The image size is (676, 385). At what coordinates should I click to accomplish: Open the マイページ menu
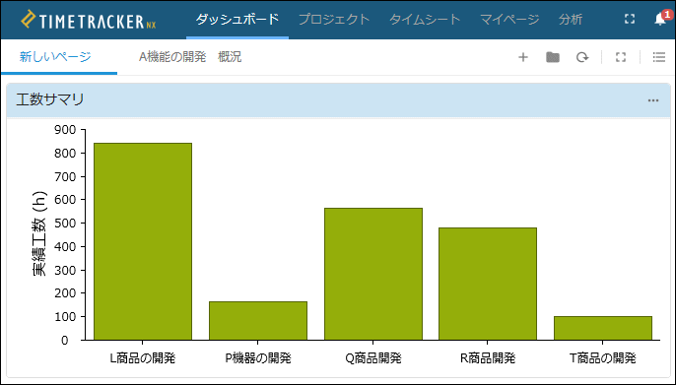click(x=509, y=20)
